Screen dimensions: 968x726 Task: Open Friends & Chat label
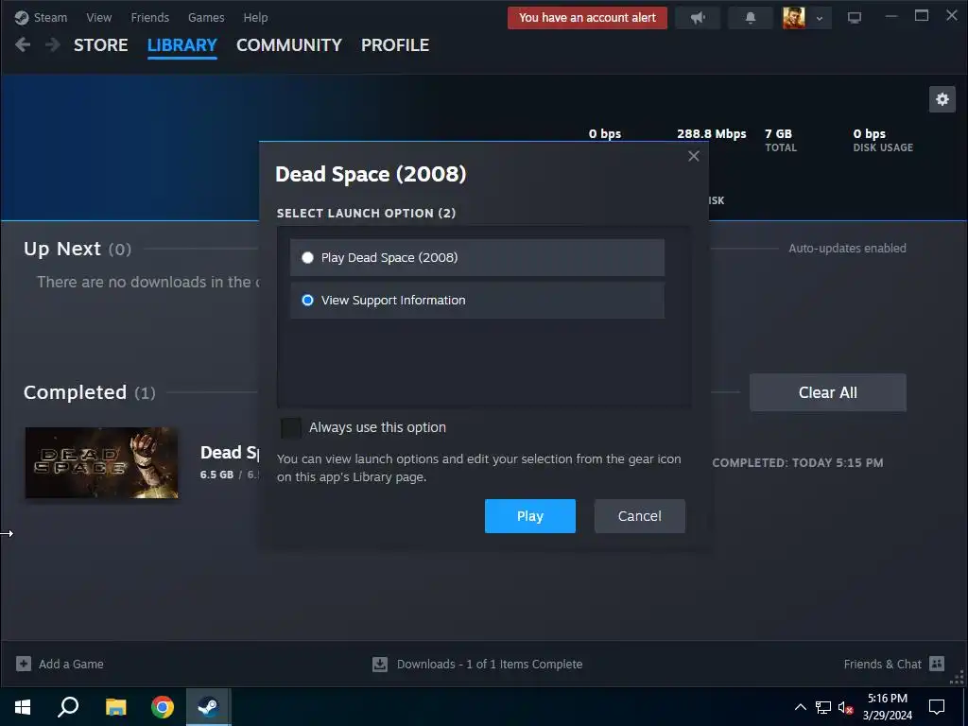(882, 665)
